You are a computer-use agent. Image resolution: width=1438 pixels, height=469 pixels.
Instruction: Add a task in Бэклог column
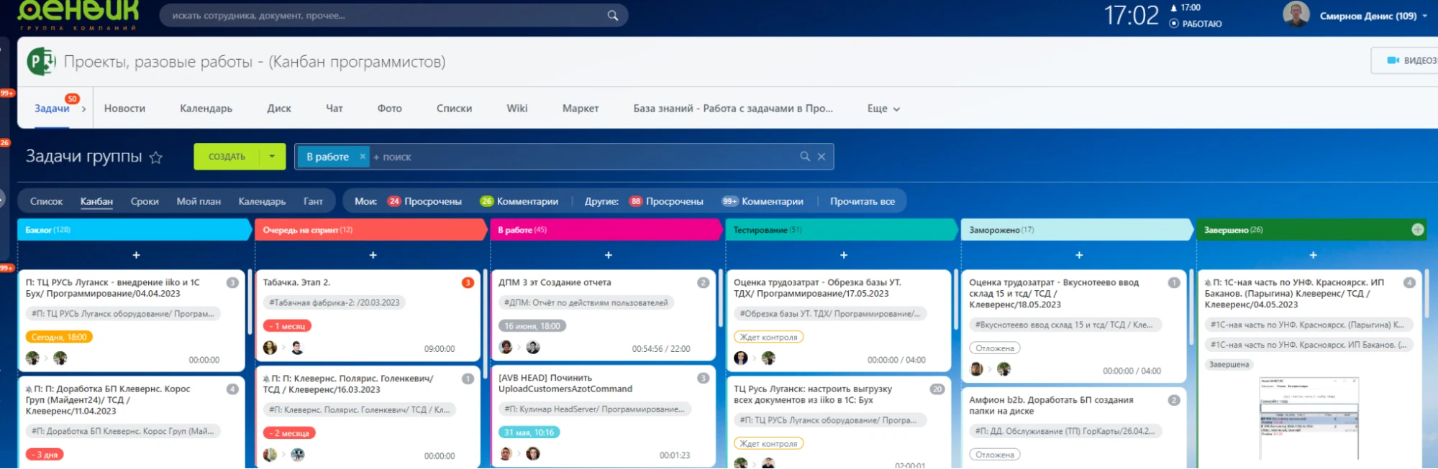pos(136,255)
